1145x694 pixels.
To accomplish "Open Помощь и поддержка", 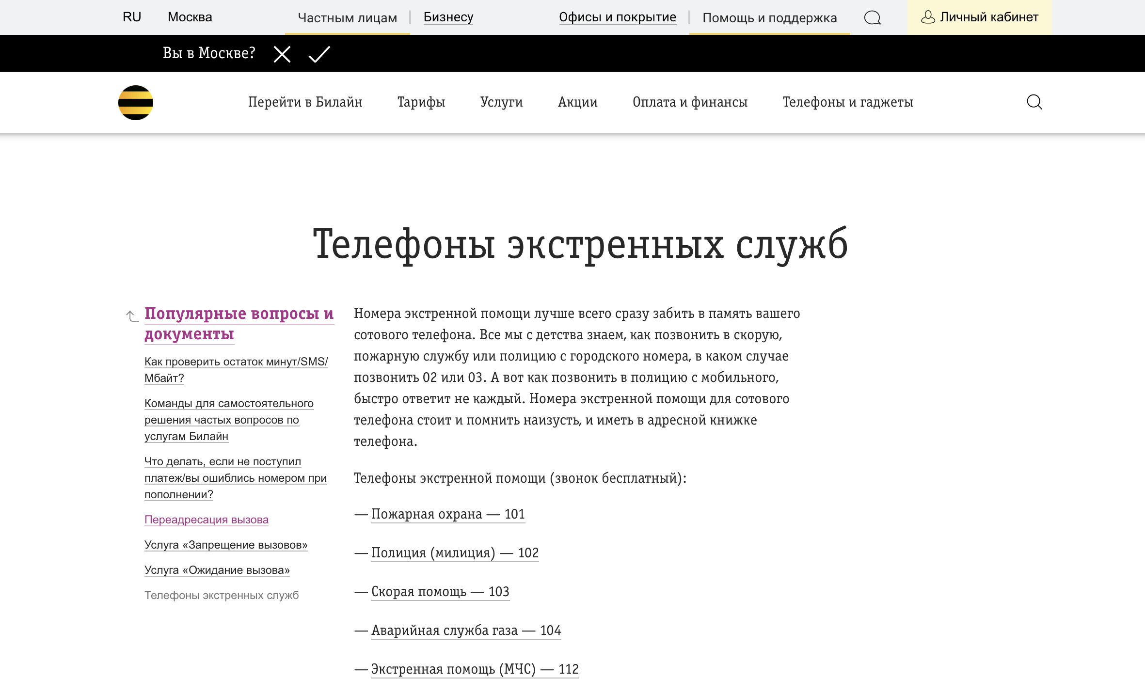I will (x=770, y=18).
